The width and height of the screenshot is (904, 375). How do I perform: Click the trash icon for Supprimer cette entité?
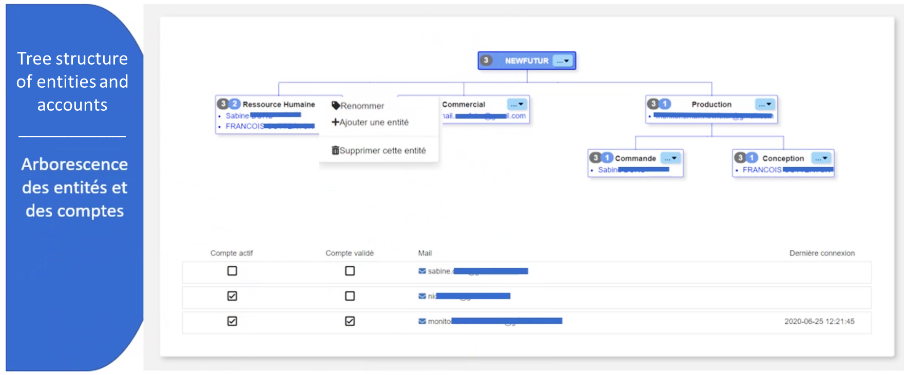335,150
